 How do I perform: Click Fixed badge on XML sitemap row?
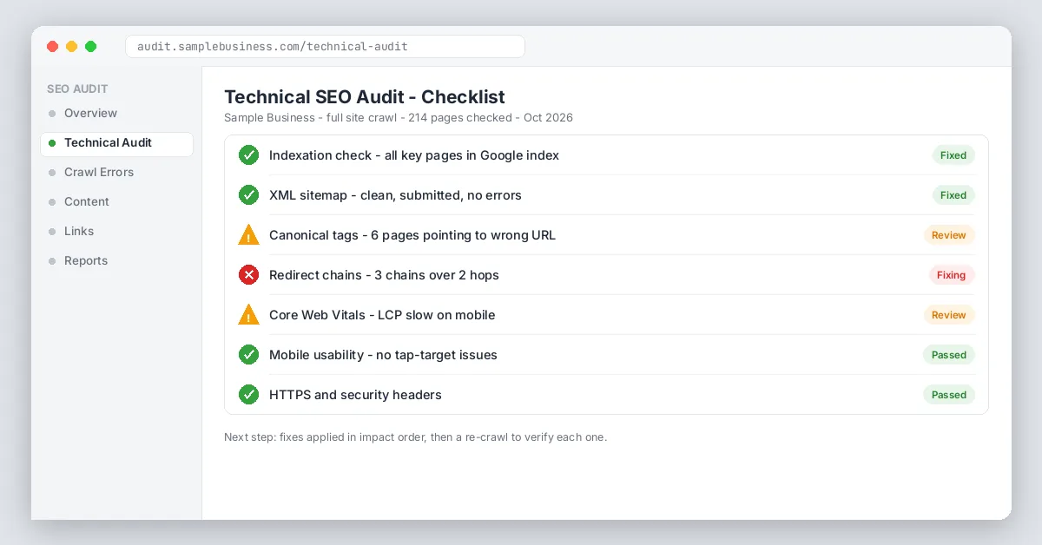pyautogui.click(x=953, y=195)
